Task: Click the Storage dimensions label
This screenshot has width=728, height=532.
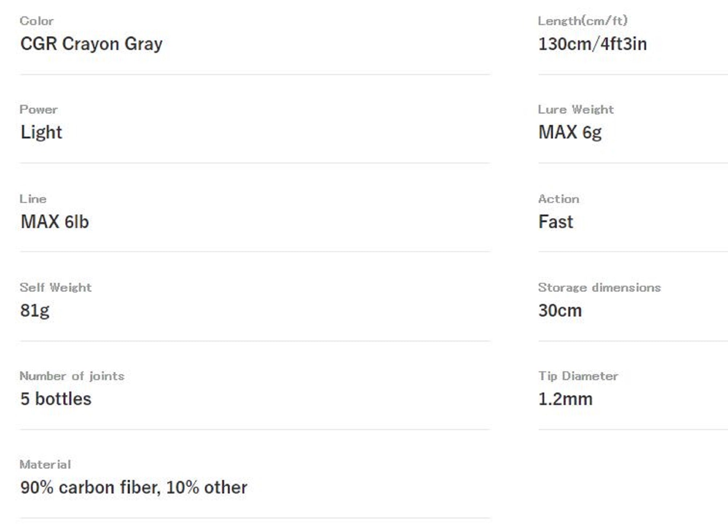Action: tap(600, 287)
